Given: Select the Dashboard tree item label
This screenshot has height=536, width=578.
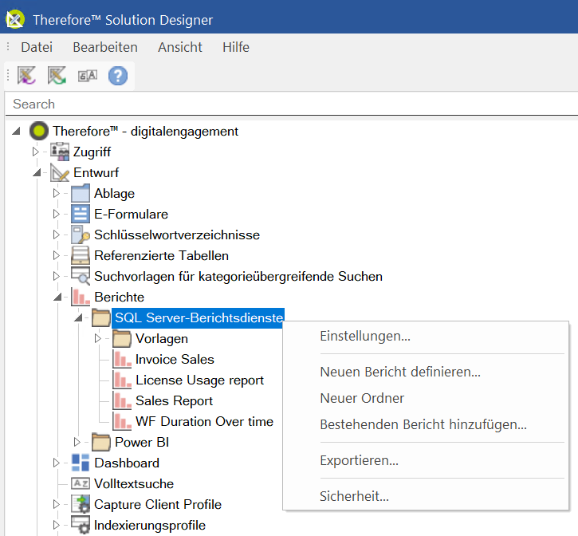Looking at the screenshot, I should click(x=127, y=463).
